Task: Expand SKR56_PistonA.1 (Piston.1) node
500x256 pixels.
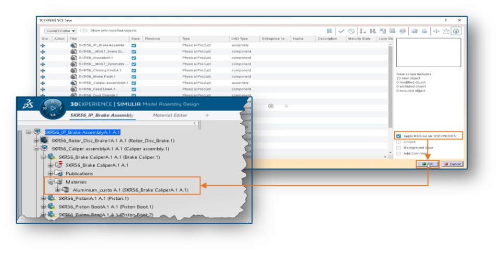Action: (x=43, y=198)
